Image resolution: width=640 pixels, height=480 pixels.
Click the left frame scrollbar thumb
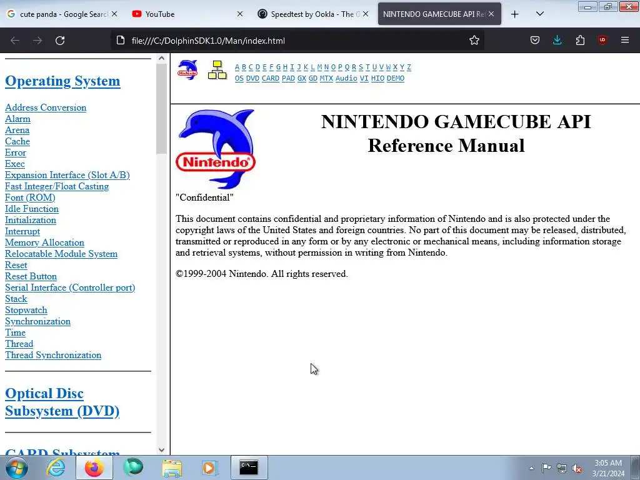[x=161, y=109]
